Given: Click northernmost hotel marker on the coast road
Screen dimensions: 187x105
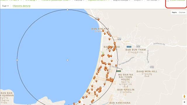Looking at the screenshot, I should pyautogui.click(x=98, y=20).
